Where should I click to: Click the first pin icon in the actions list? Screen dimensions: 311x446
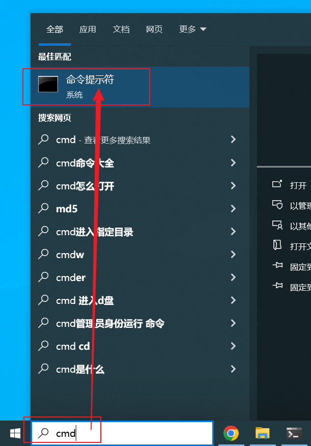pyautogui.click(x=277, y=265)
